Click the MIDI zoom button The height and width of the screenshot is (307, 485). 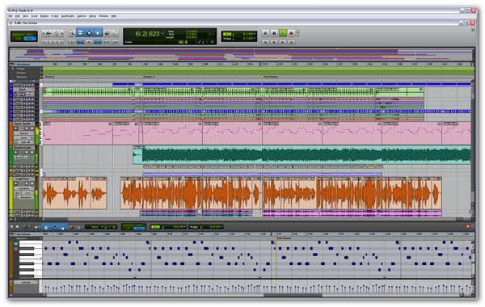point(57,33)
